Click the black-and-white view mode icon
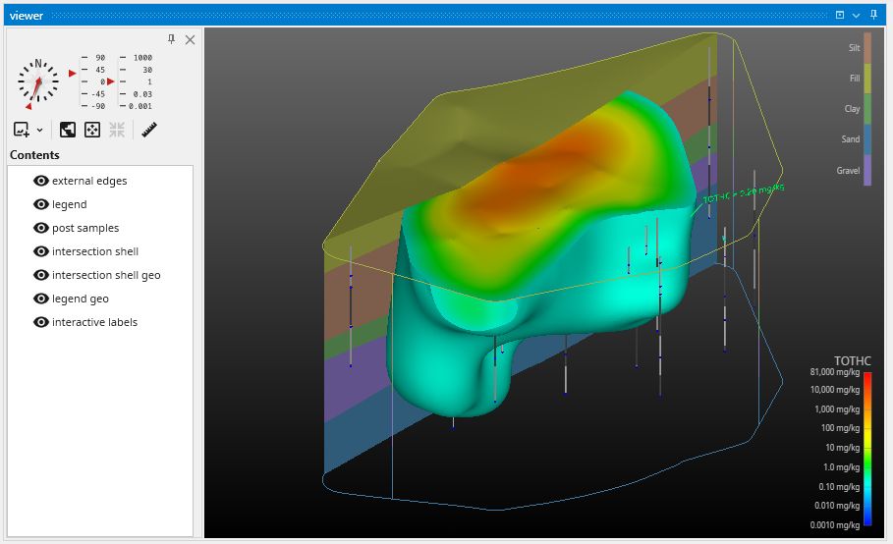Image resolution: width=893 pixels, height=544 pixels. [68, 130]
